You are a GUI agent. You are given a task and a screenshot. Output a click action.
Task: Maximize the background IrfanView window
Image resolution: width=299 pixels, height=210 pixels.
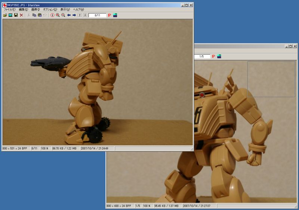tap(290, 46)
